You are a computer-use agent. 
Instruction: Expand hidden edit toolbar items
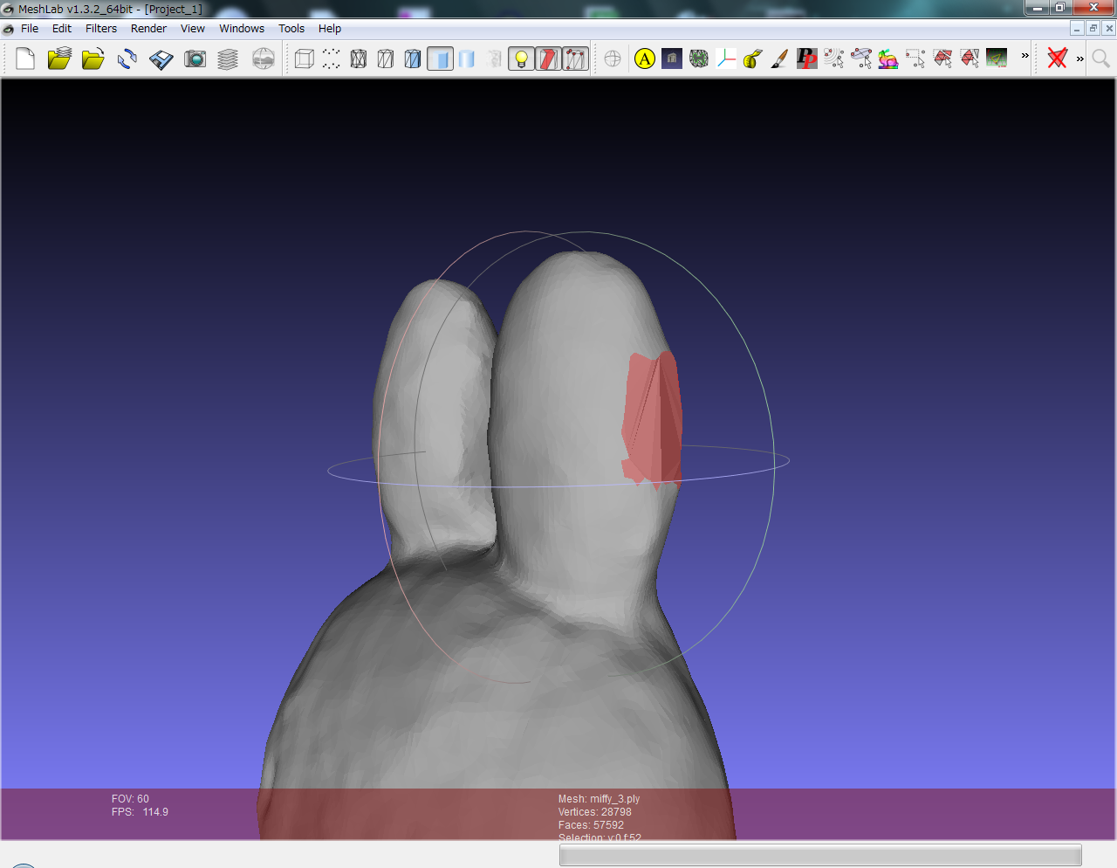point(1025,56)
